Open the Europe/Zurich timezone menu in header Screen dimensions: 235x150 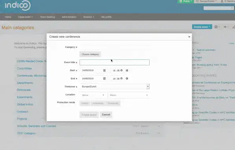click(x=207, y=1)
